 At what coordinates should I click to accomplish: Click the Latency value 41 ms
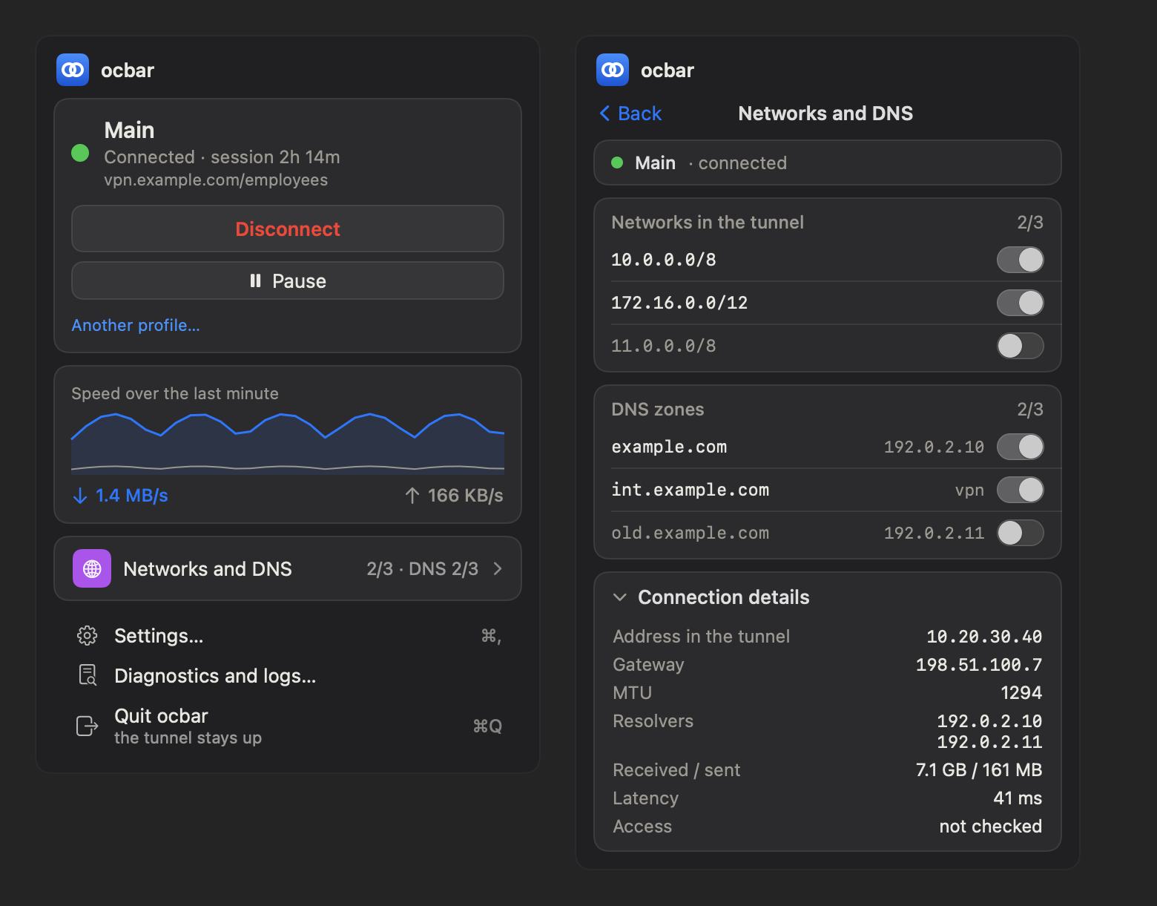pyautogui.click(x=1018, y=798)
